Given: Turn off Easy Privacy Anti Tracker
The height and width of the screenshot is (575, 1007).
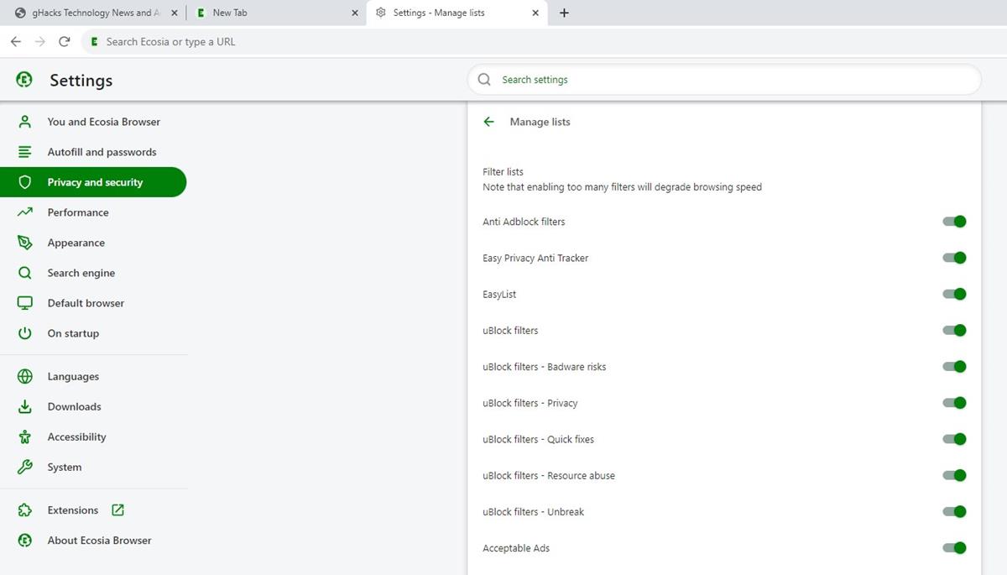Looking at the screenshot, I should (954, 258).
